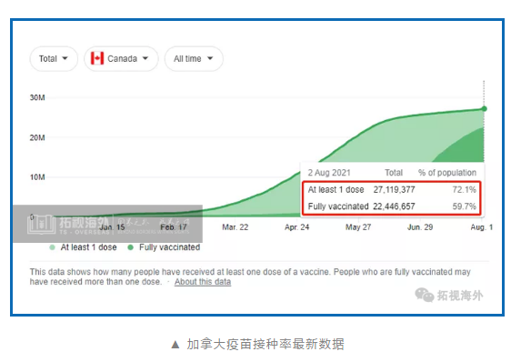Click the green data point on the chart end
This screenshot has width=511, height=362.
pos(484,108)
